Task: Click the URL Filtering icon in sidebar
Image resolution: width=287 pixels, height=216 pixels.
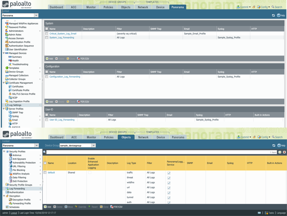Action: click(10, 166)
